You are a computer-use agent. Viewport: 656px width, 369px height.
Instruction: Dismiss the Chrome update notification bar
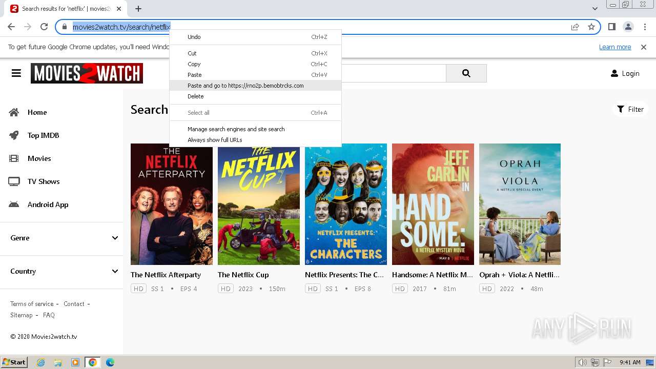coord(644,47)
